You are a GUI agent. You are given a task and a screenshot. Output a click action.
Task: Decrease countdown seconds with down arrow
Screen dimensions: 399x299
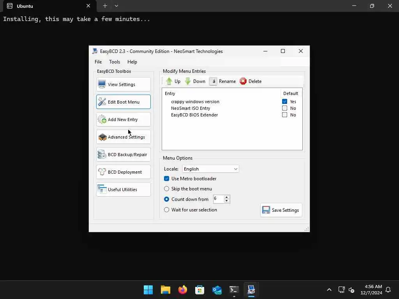(x=226, y=201)
